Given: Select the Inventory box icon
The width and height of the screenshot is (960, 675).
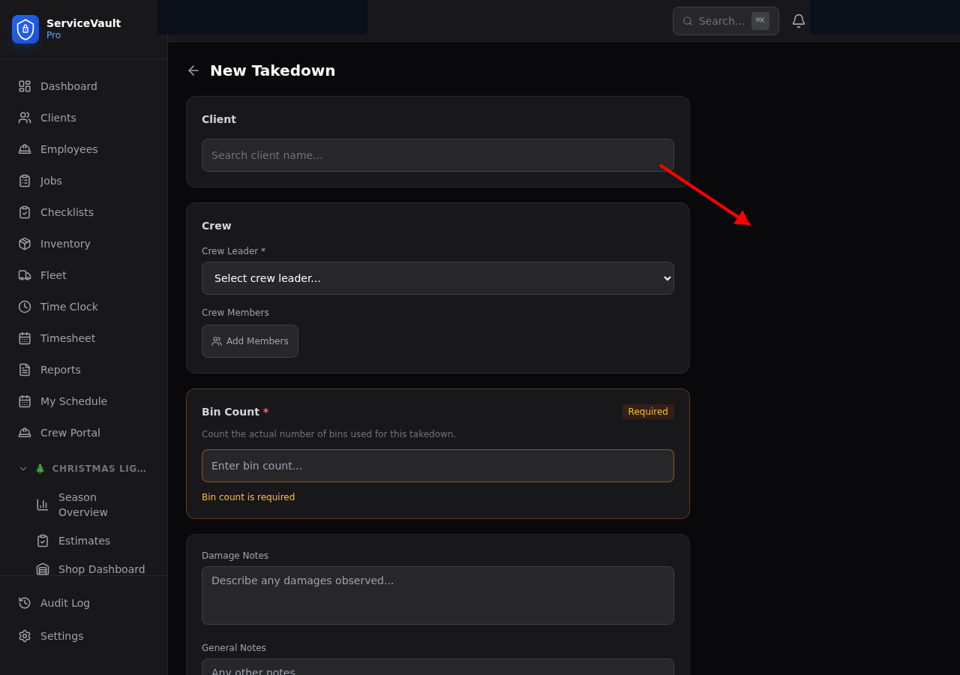Looking at the screenshot, I should point(25,244).
